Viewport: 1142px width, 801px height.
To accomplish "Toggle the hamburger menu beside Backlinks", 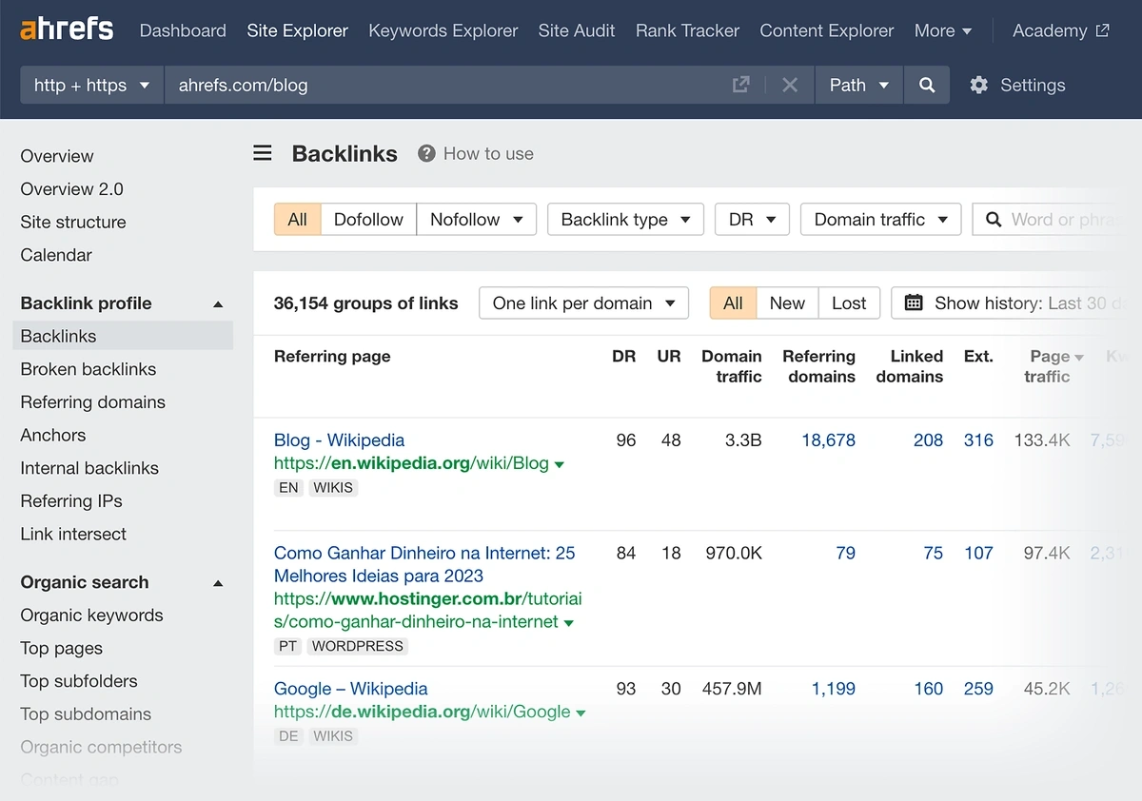I will pos(263,153).
